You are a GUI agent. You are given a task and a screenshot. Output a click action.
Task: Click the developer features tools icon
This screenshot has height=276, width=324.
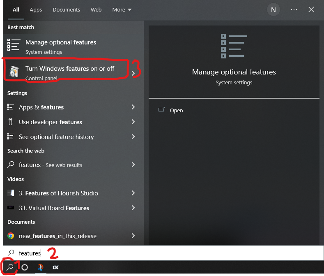11,122
